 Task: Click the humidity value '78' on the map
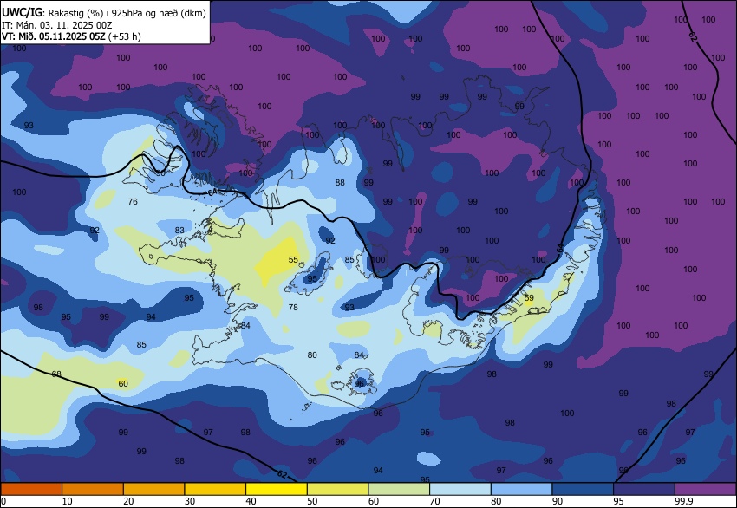tap(293, 308)
